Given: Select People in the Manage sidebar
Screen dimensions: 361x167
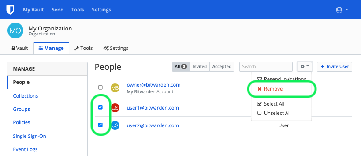Looking at the screenshot, I should (47, 82).
